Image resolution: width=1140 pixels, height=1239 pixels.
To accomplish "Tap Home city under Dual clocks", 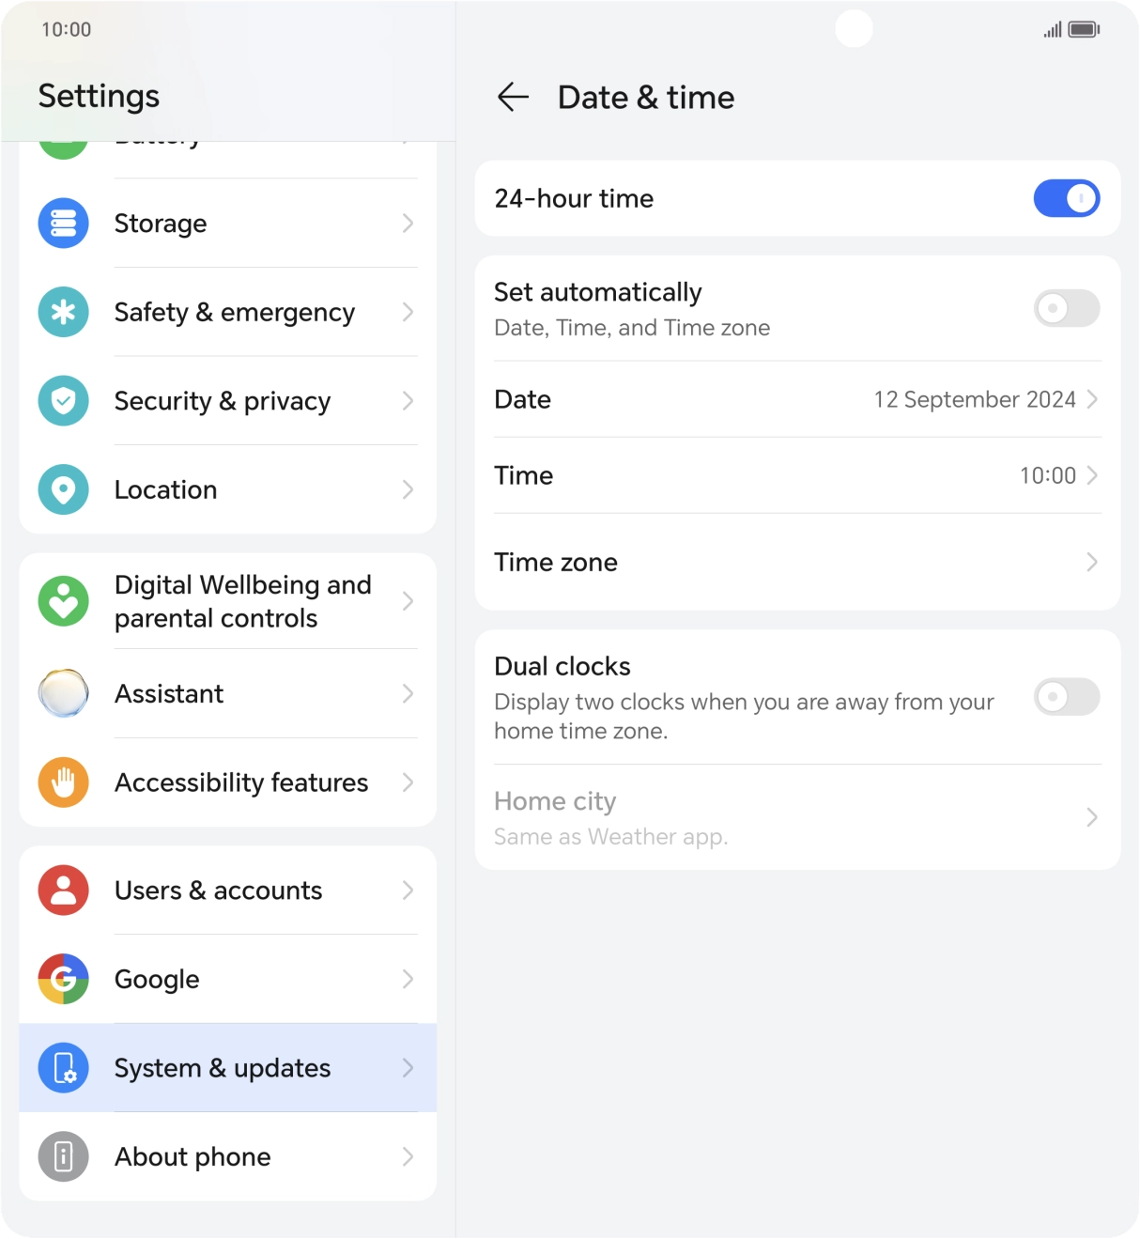I will pyautogui.click(x=797, y=817).
